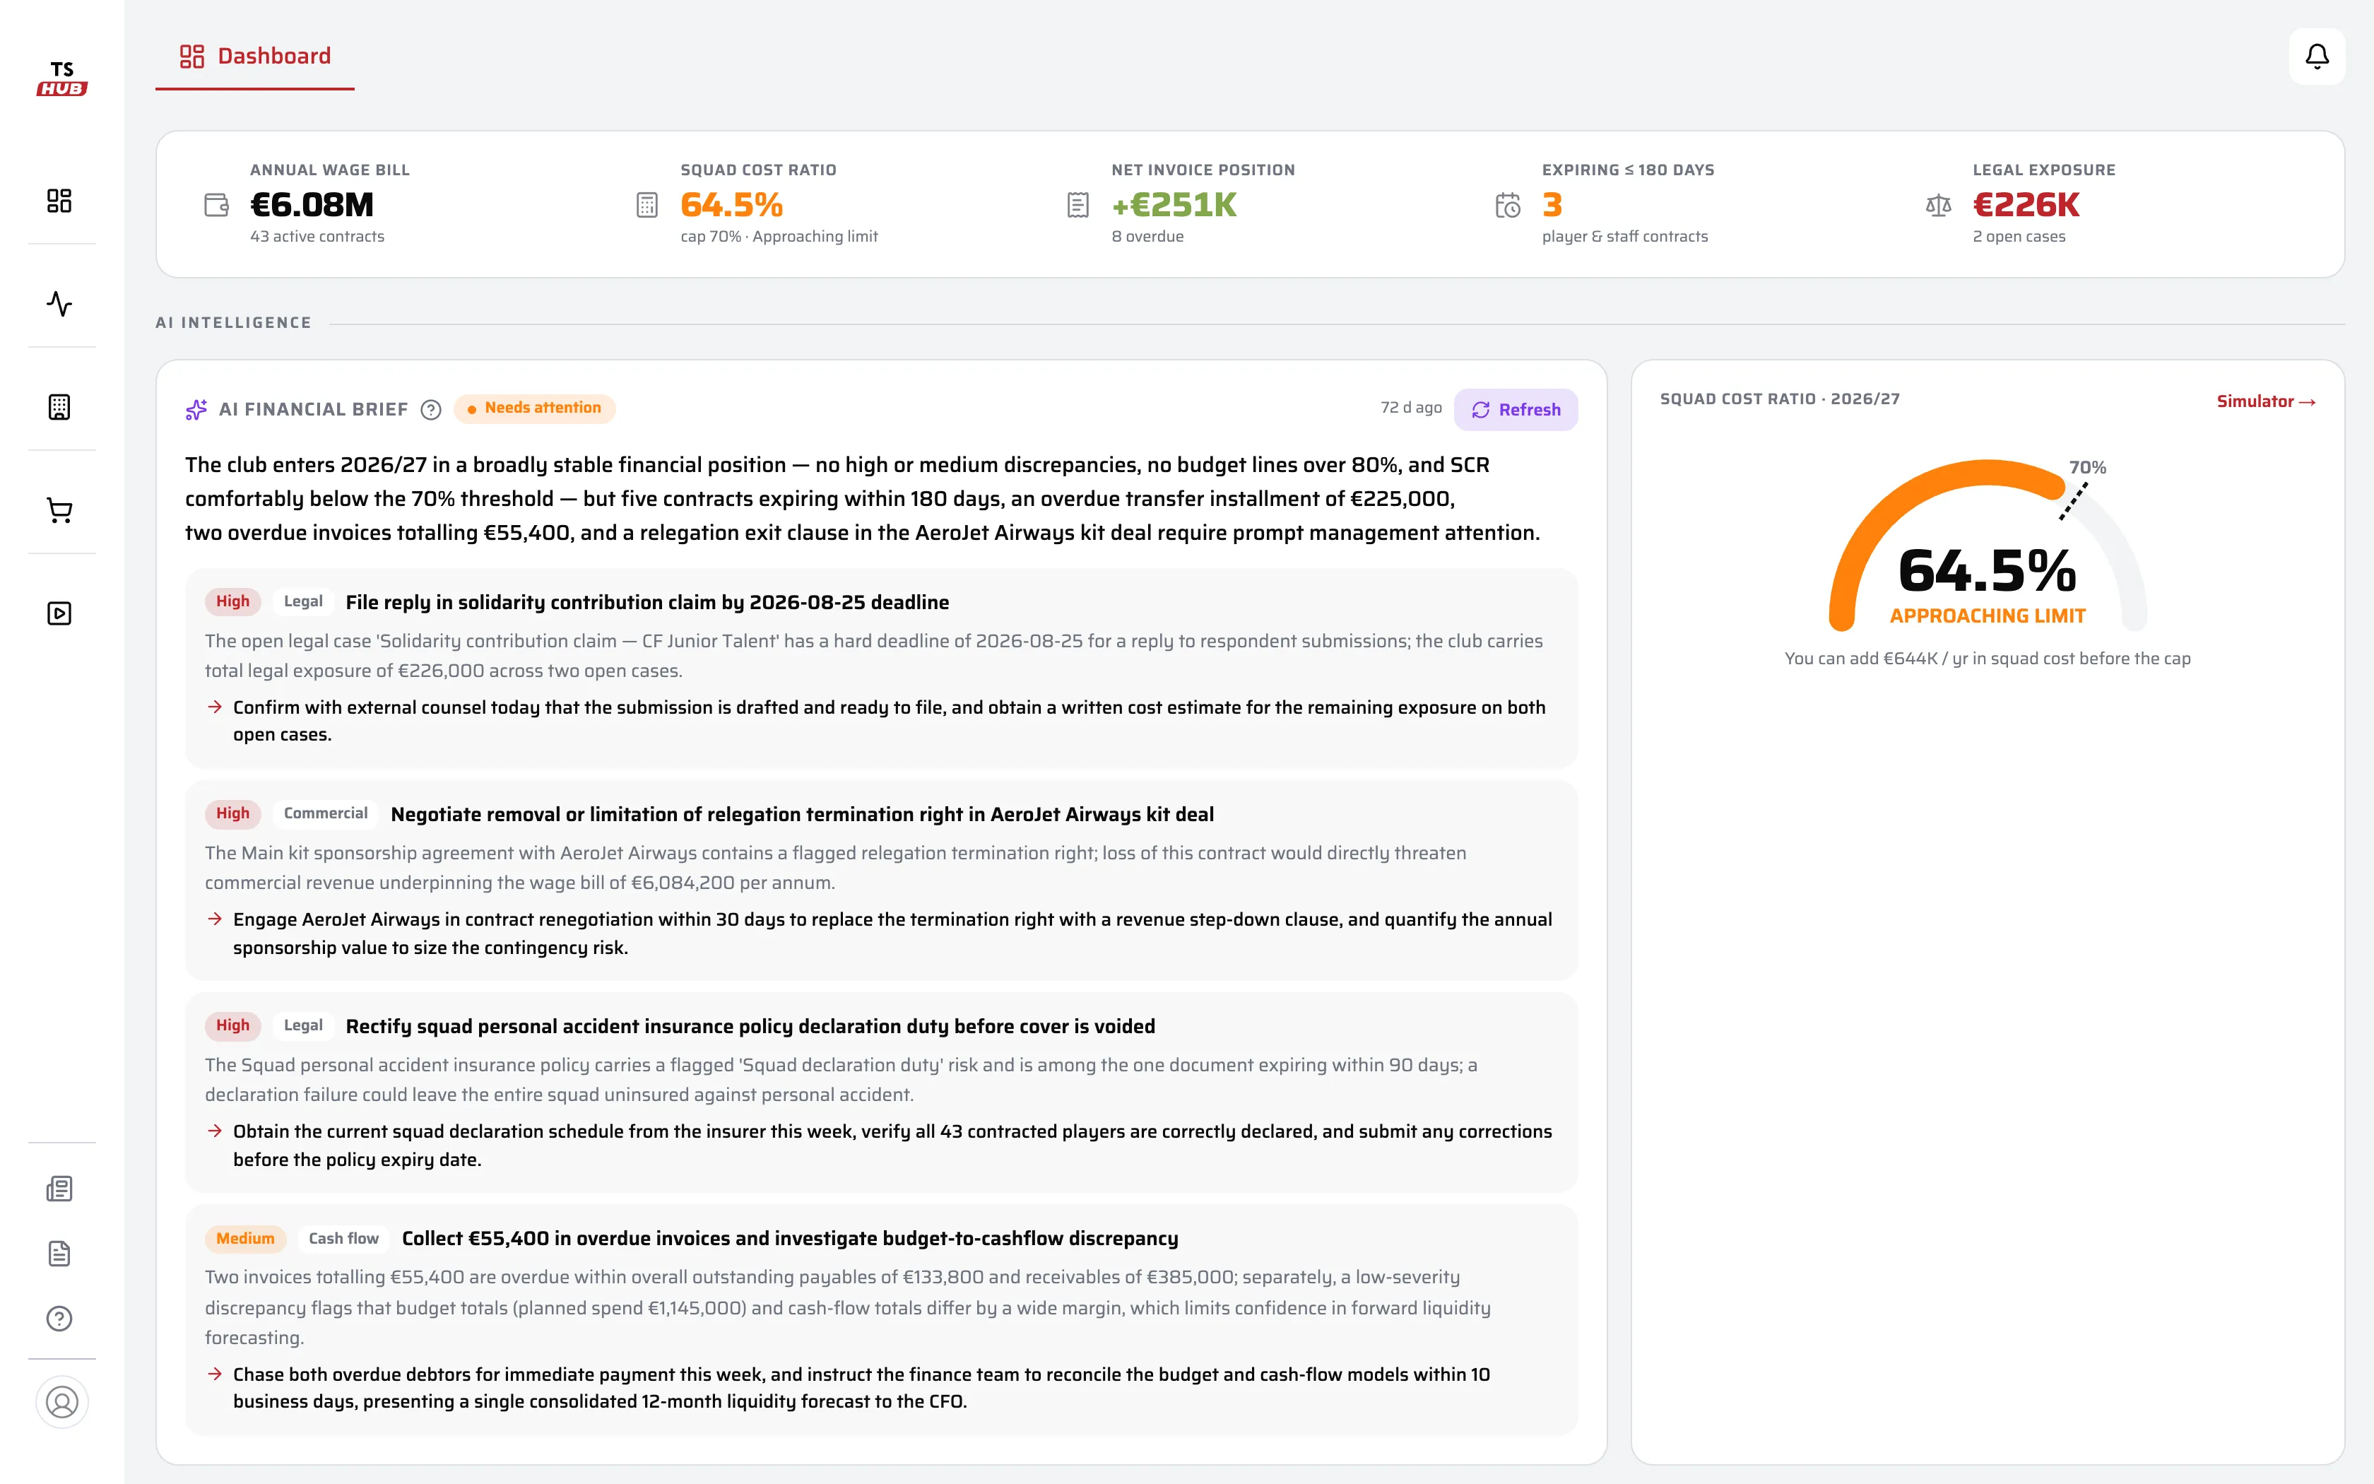
Task: Click the sparkle icon by AI Financial Brief
Action: click(196, 409)
